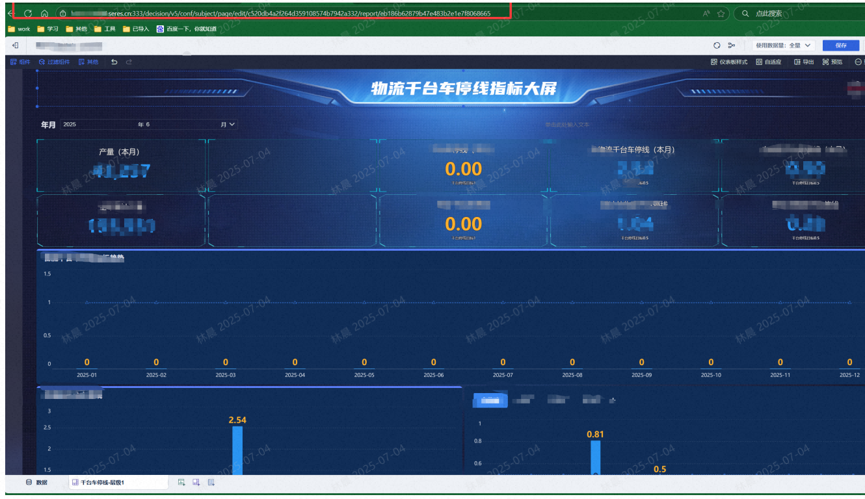
Task: Click the browser home icon
Action: coord(44,13)
